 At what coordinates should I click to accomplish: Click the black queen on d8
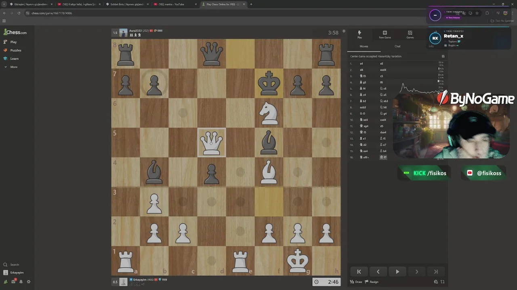[212, 54]
